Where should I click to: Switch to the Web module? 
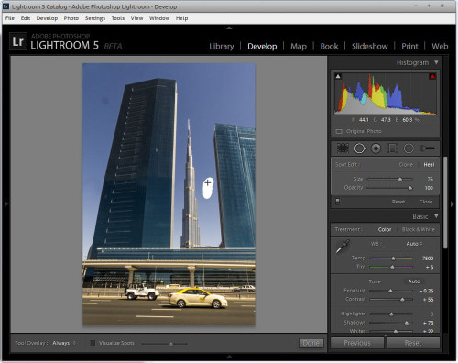440,46
